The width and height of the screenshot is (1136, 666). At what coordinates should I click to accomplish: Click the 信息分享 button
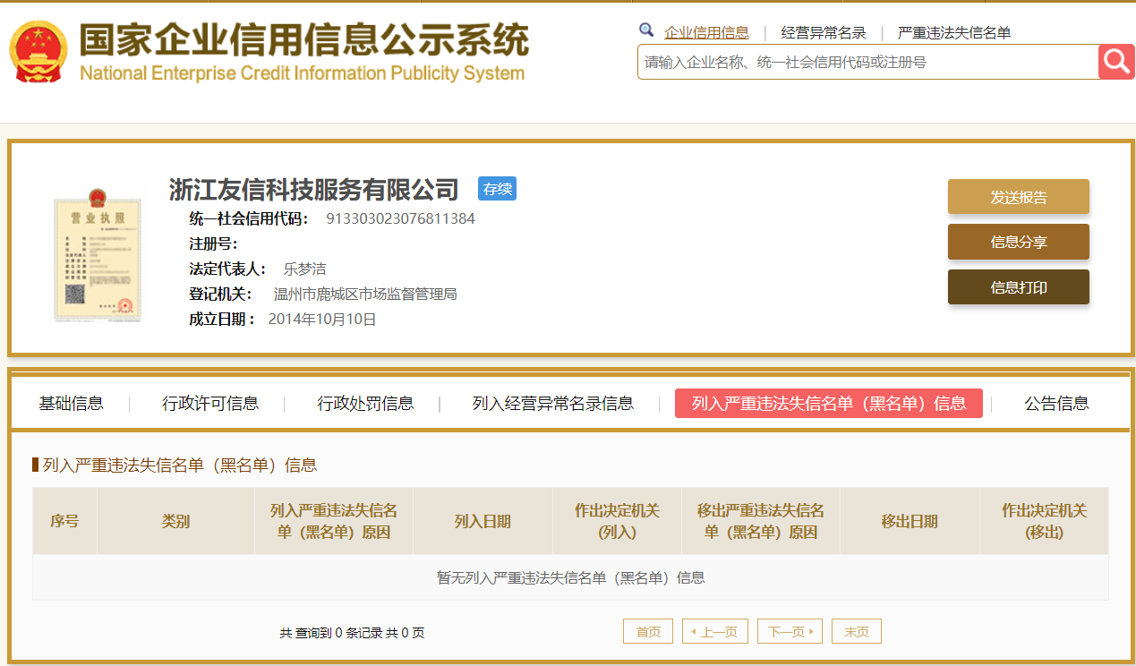(1019, 242)
